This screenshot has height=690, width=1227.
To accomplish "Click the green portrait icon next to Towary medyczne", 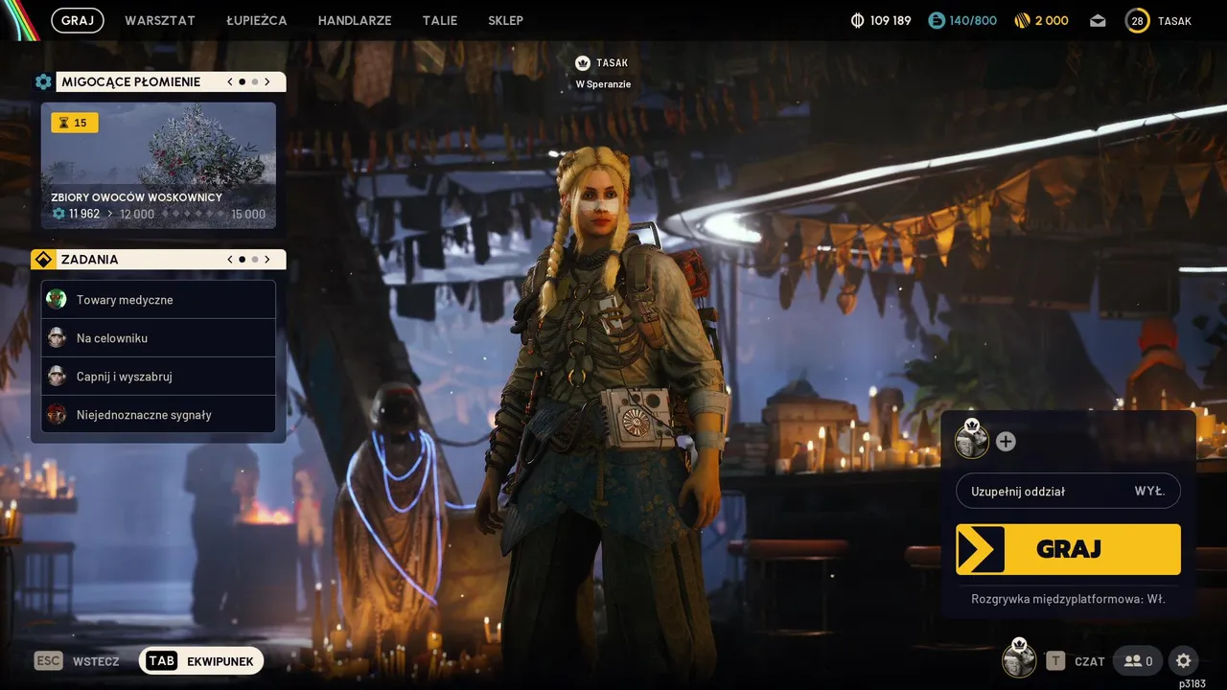I will point(57,299).
